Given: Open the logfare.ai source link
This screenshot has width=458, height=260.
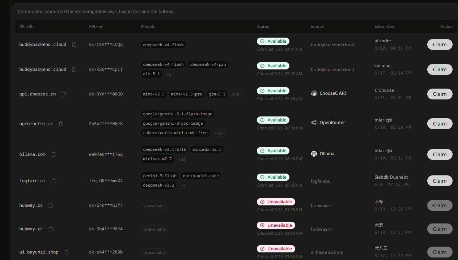Looking at the screenshot, I should (321, 181).
